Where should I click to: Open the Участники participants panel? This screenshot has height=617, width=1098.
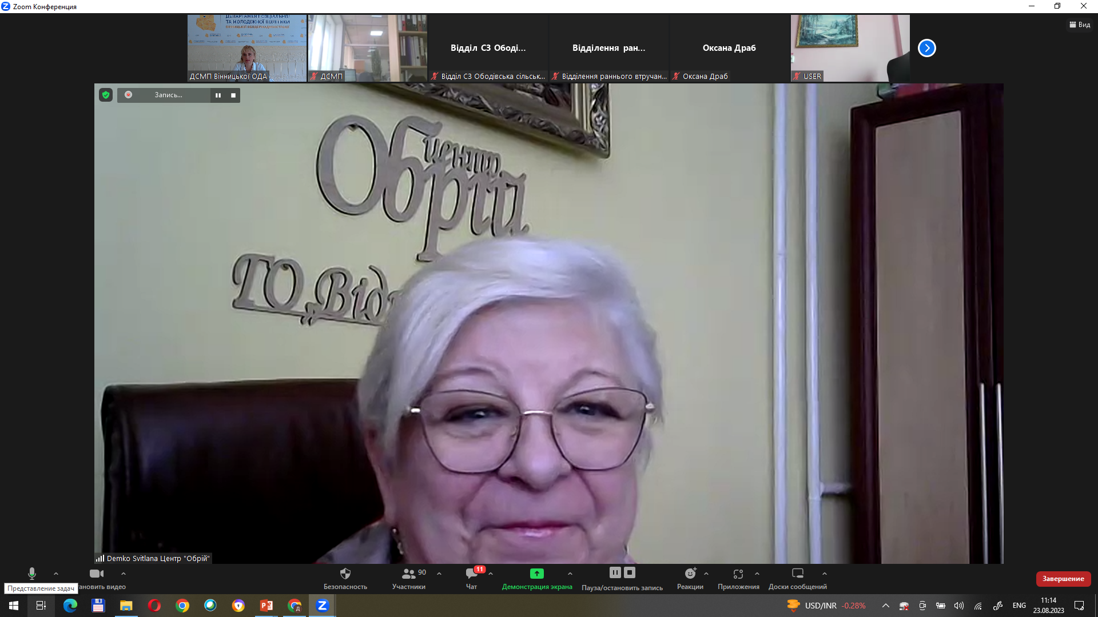(409, 578)
